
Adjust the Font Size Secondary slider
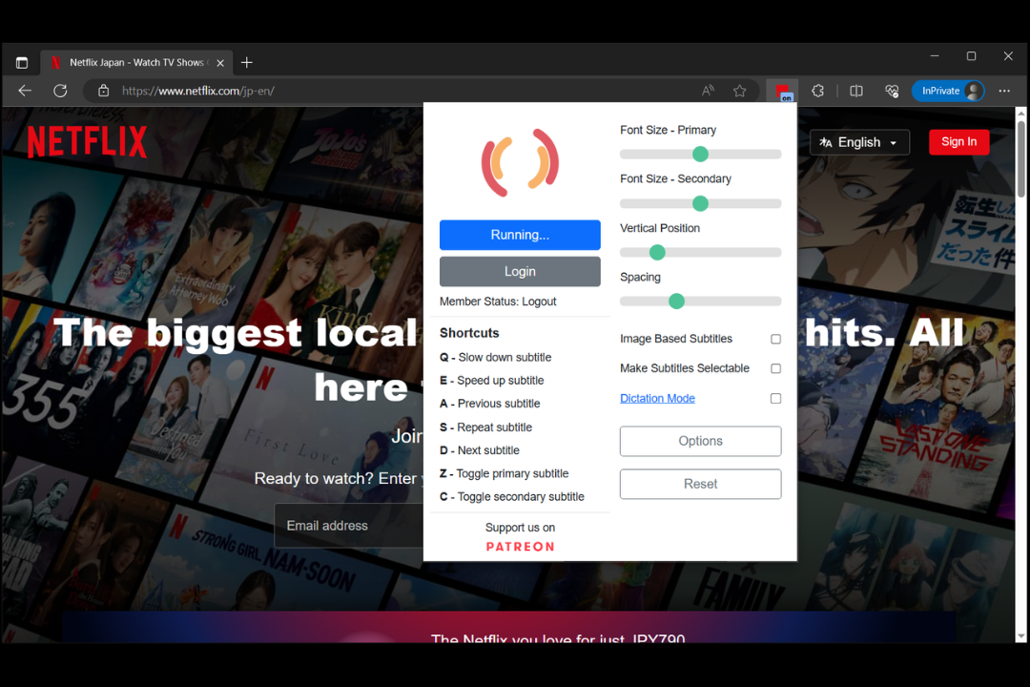coord(700,203)
